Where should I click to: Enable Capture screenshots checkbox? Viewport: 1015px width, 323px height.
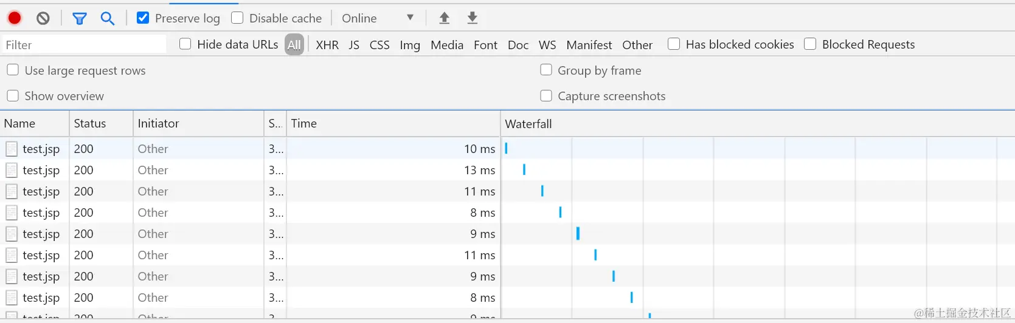point(546,96)
